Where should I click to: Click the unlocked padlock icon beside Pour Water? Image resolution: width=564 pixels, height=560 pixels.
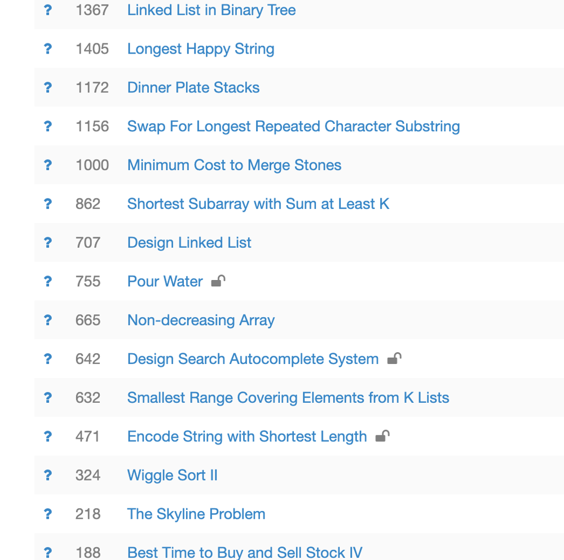click(x=218, y=281)
